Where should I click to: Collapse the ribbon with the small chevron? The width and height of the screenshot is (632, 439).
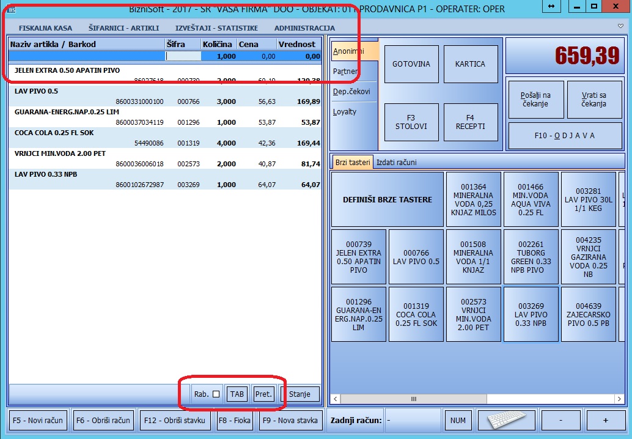tap(621, 26)
